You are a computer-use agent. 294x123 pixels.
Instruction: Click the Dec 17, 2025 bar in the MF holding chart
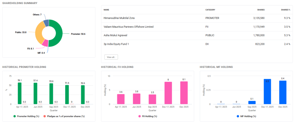tap(267, 91)
